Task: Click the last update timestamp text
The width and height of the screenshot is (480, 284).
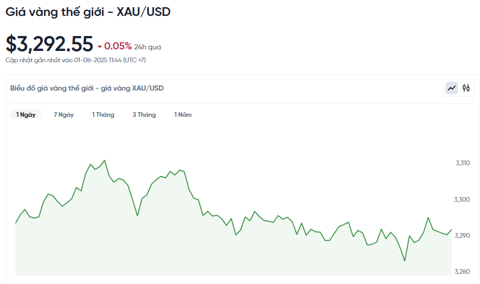Action: [76, 60]
